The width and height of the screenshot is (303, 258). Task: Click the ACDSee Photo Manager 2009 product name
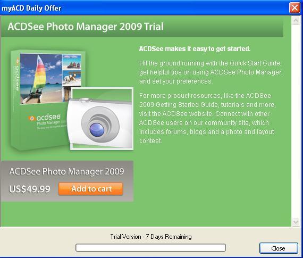(x=66, y=171)
